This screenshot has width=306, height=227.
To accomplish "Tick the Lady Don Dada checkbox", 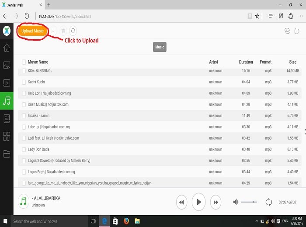I will [24, 149].
